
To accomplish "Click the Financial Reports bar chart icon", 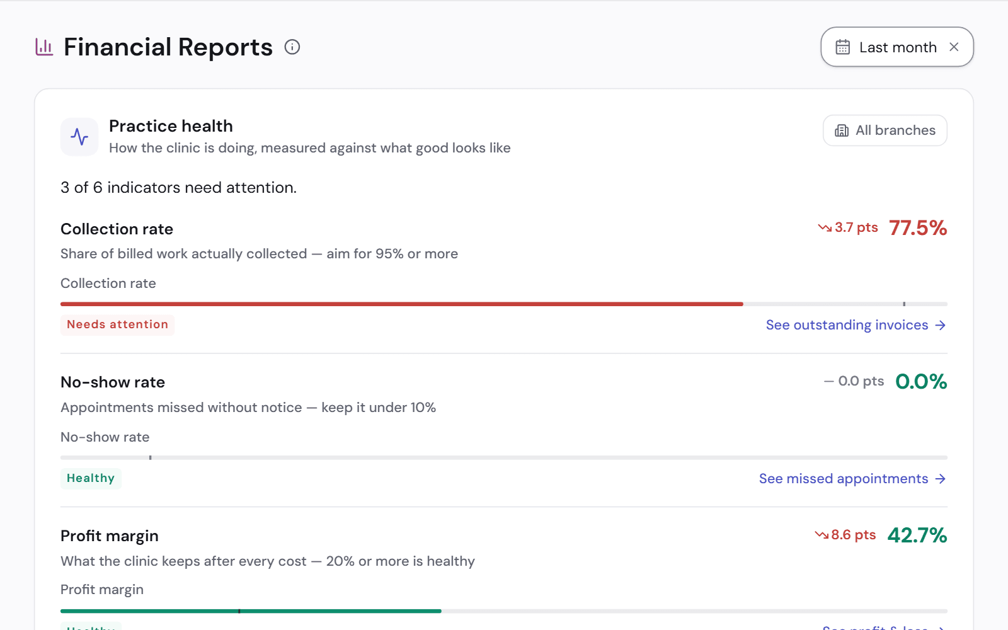I will pos(44,47).
